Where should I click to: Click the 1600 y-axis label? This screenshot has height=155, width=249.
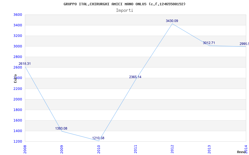pos(18,120)
